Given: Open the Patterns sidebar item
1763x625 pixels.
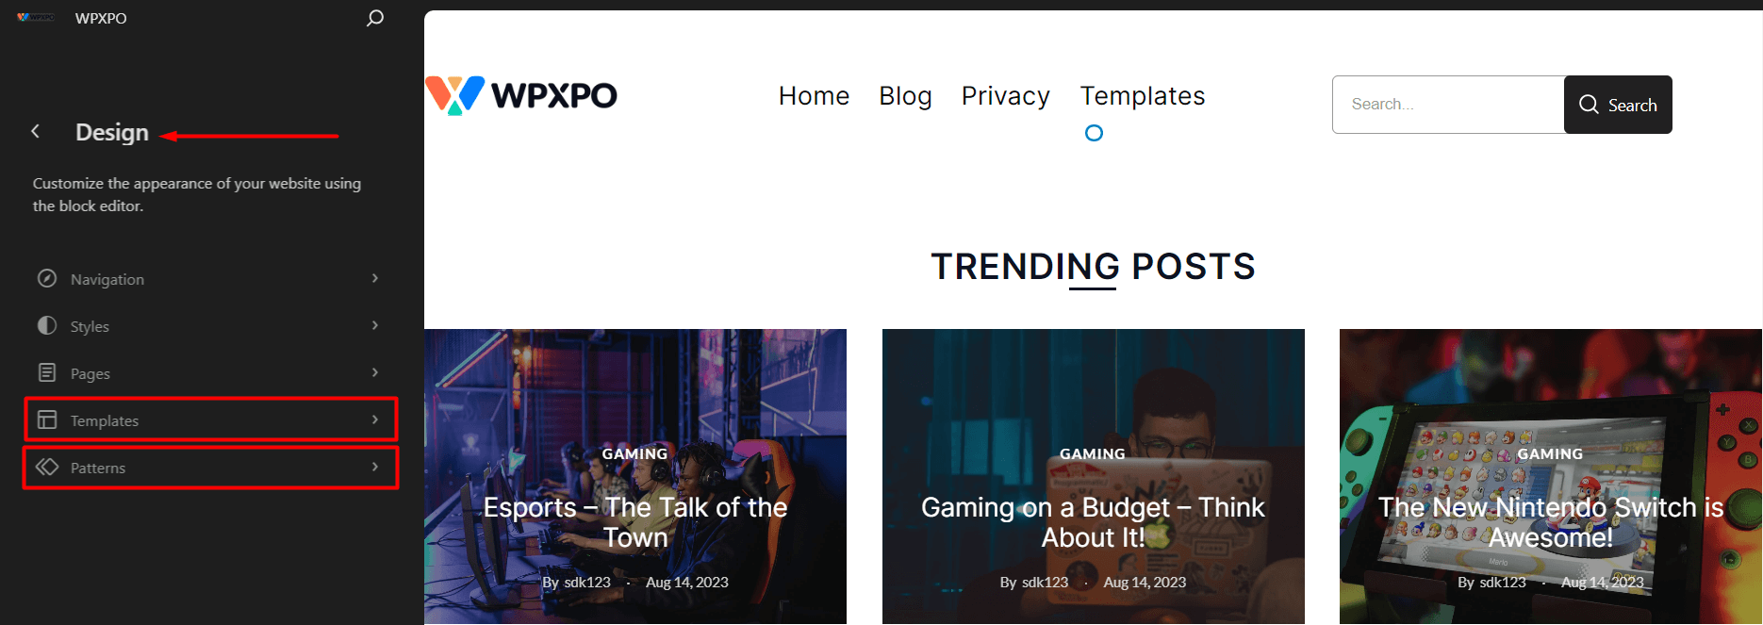Looking at the screenshot, I should click(x=210, y=468).
